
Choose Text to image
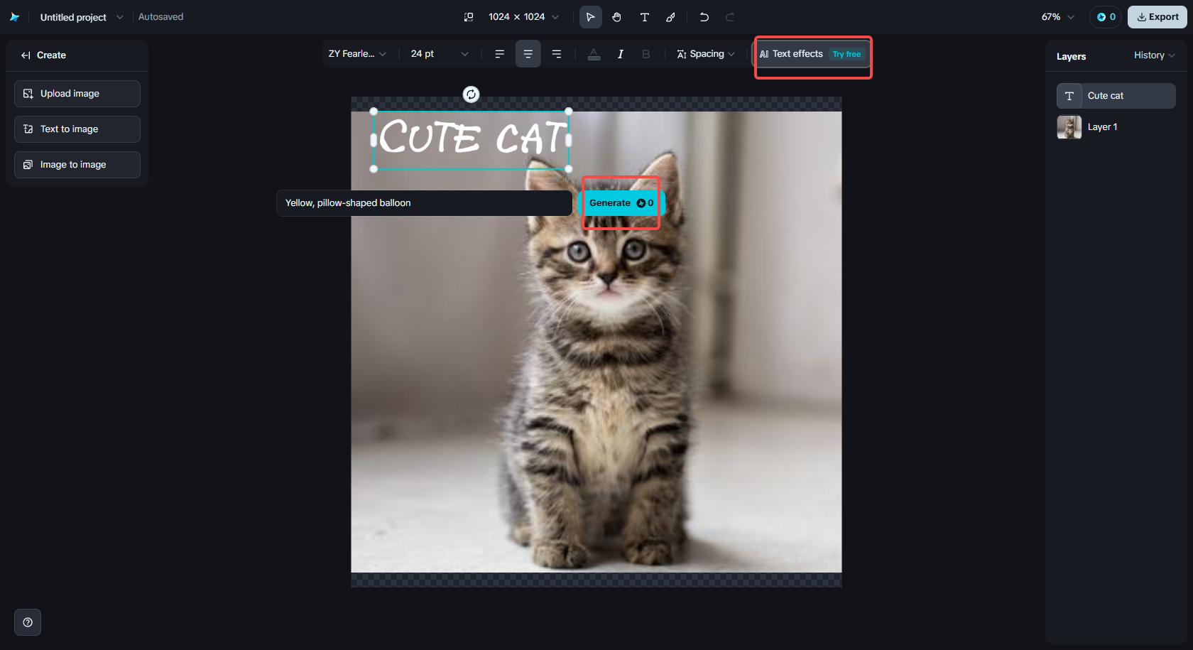[77, 129]
